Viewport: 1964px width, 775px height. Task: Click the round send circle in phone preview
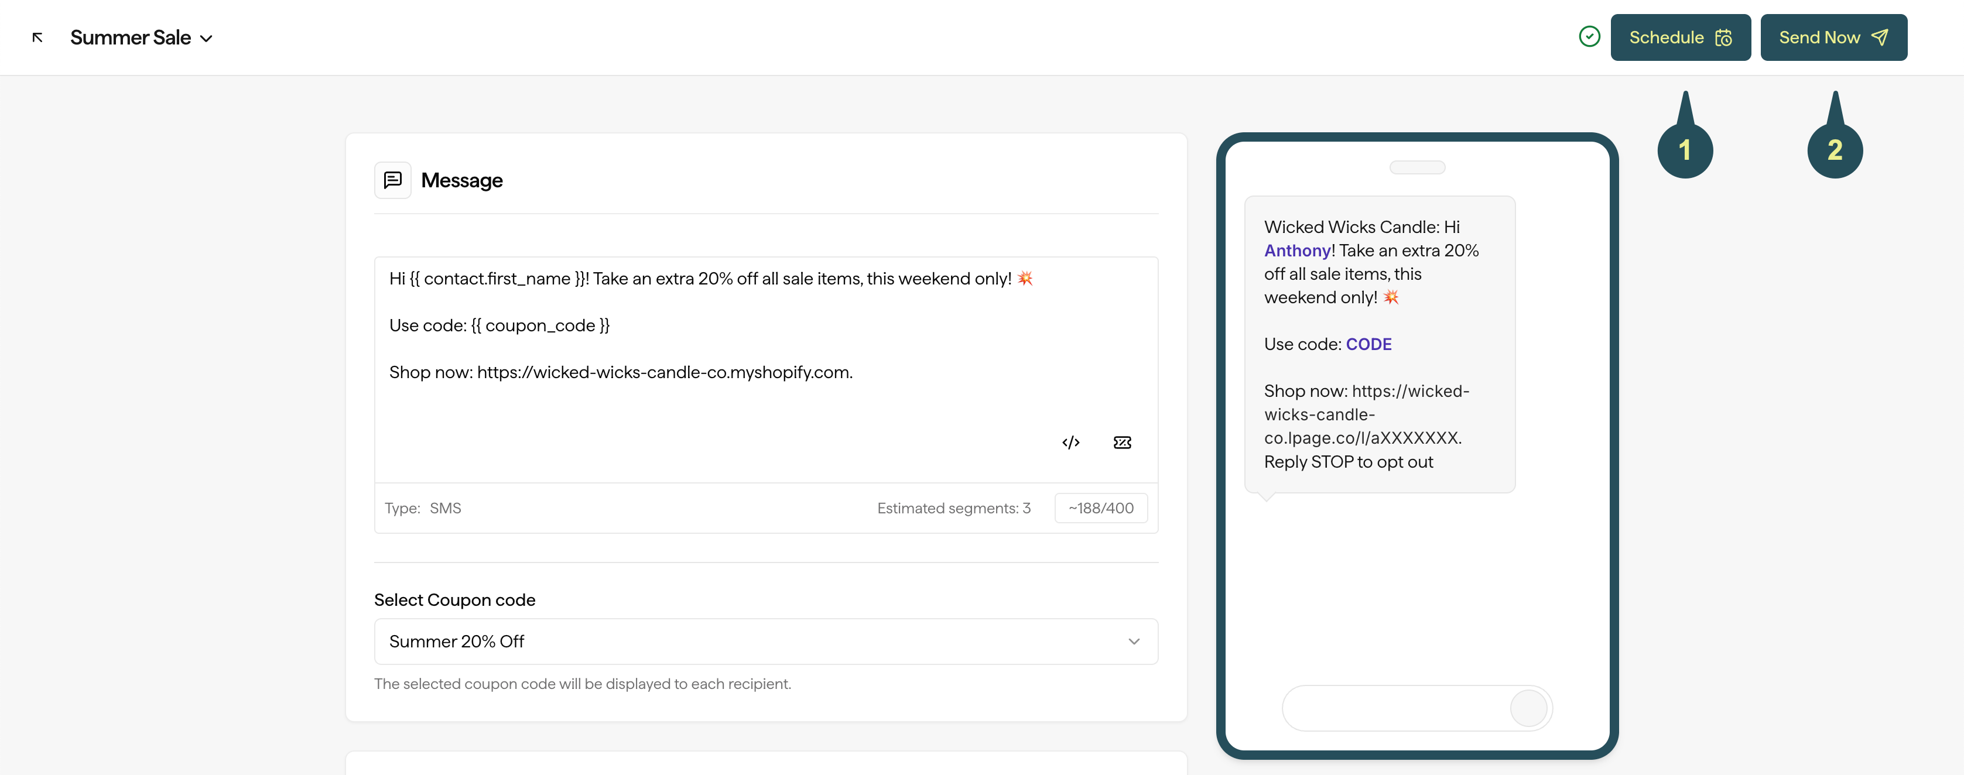click(1528, 708)
